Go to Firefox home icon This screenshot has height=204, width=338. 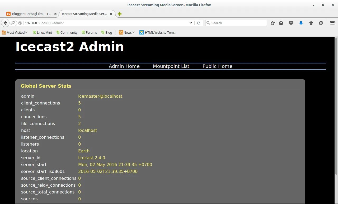click(311, 23)
